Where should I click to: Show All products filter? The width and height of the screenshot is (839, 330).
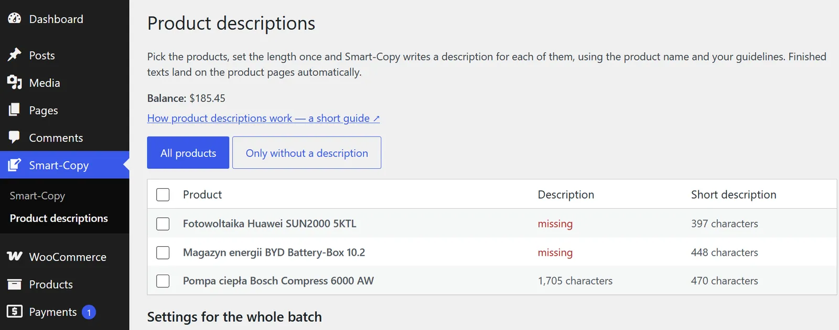188,153
